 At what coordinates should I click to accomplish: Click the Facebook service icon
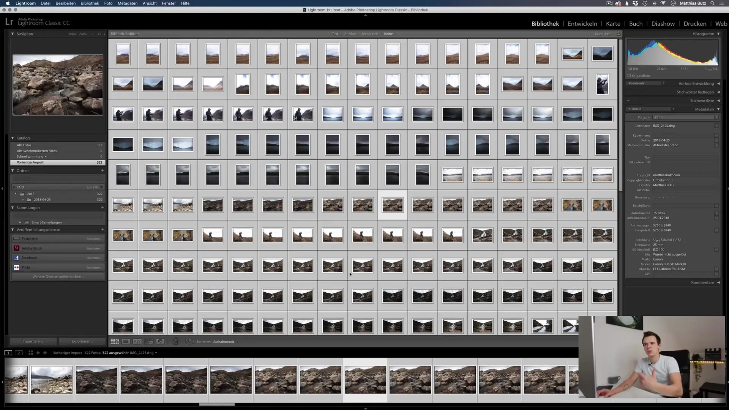click(x=16, y=258)
